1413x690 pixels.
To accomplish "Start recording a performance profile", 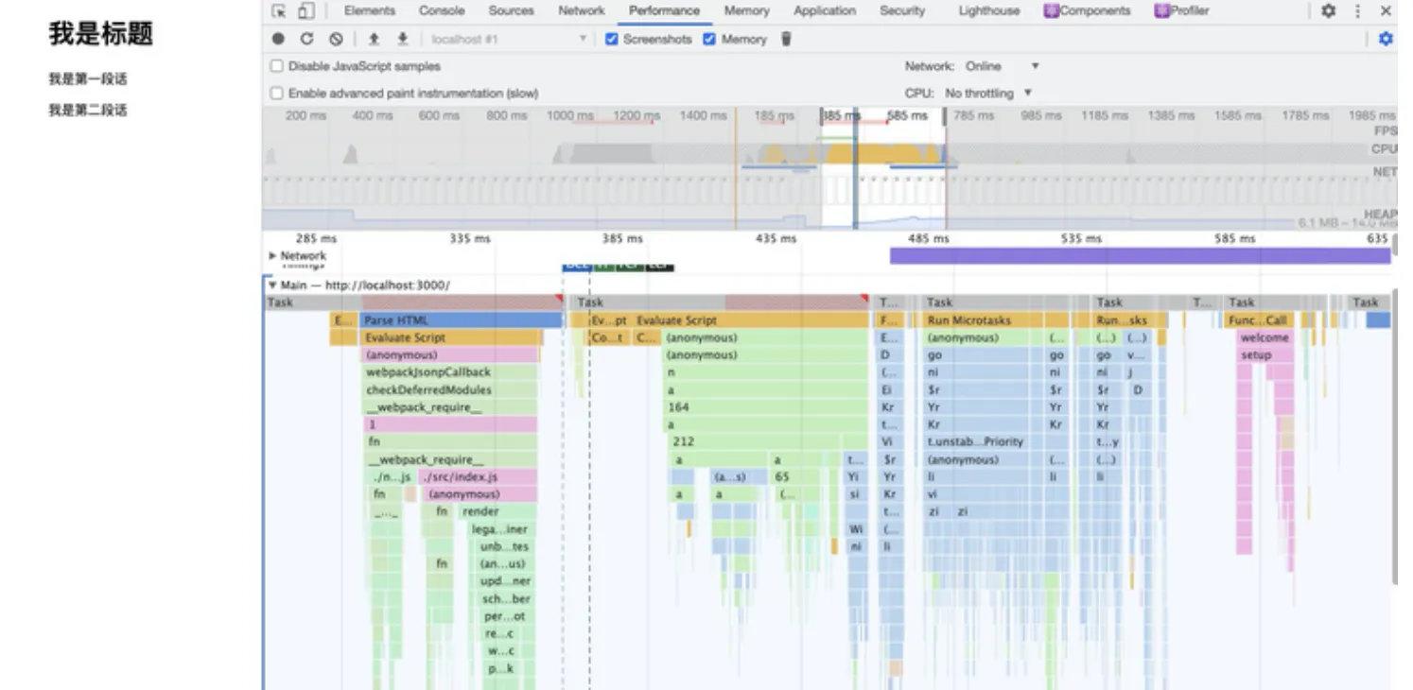I will (278, 40).
